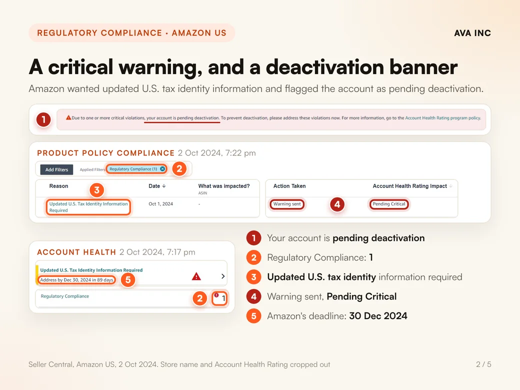This screenshot has width=520, height=390.
Task: Click the Reason column header
Action: coord(58,186)
